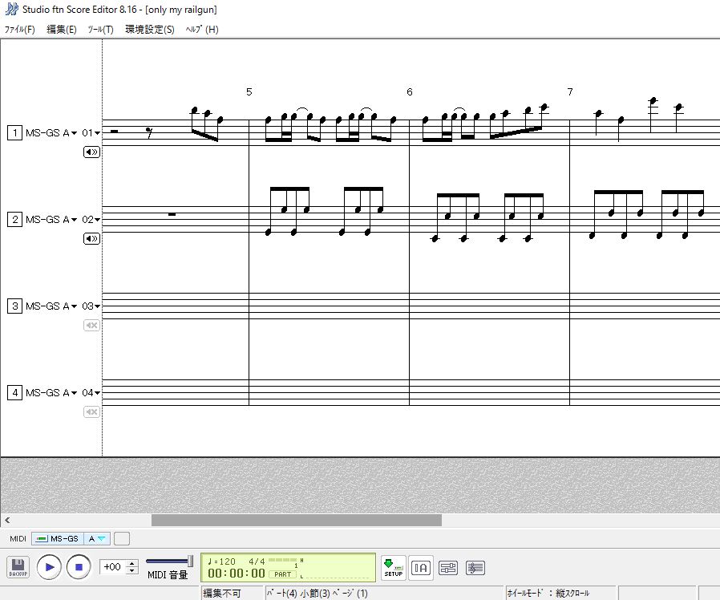Screen dimensions: 720x600
Task: Unmute part 4 speaker toggle
Action: tap(91, 411)
